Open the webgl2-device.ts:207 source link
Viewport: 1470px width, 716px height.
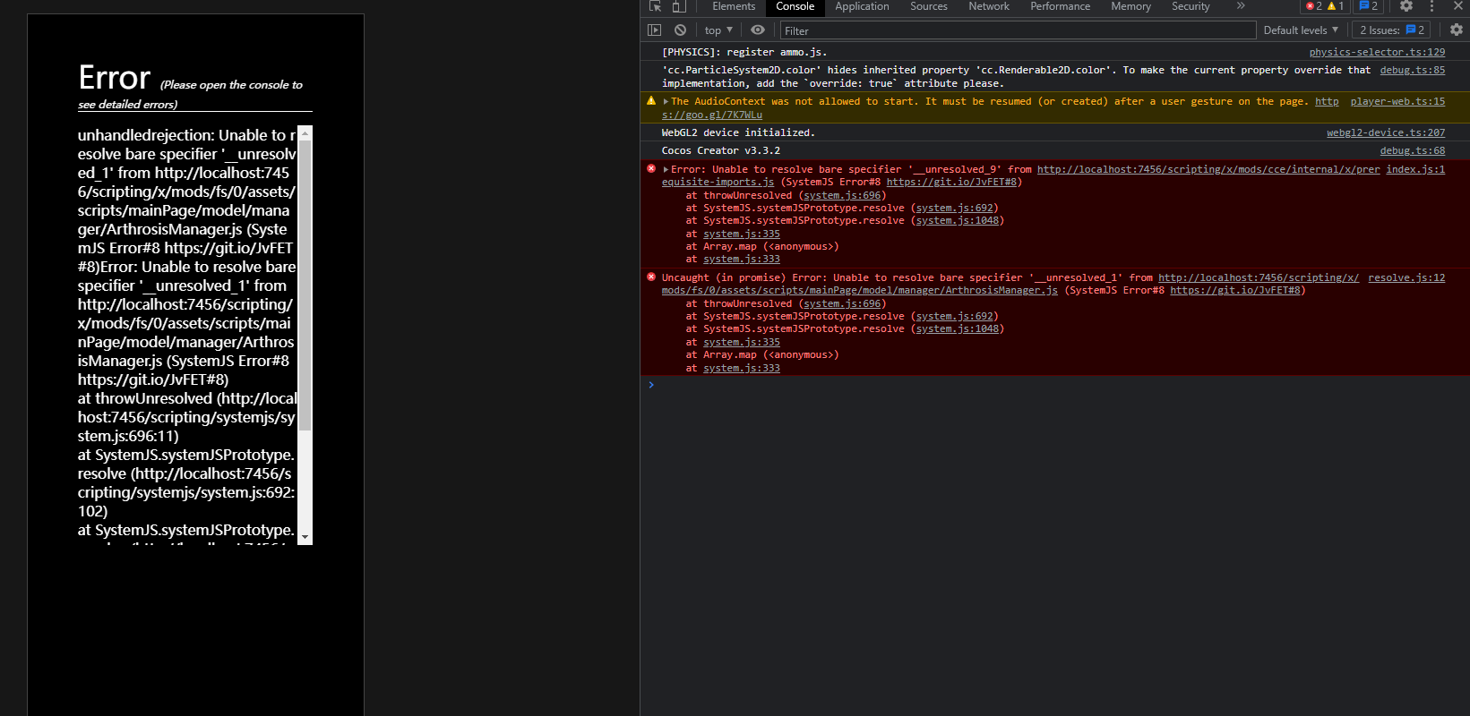click(1385, 132)
